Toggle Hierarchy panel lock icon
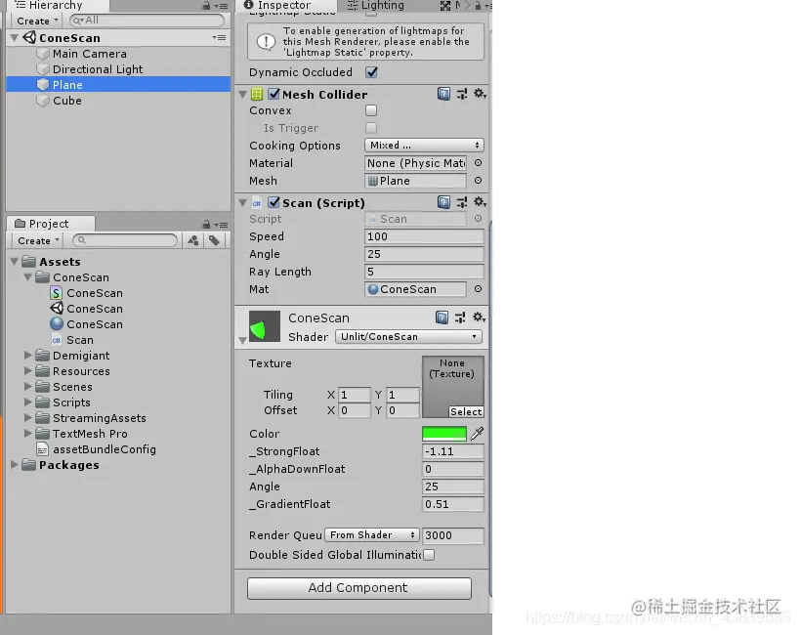800x635 pixels. click(206, 6)
